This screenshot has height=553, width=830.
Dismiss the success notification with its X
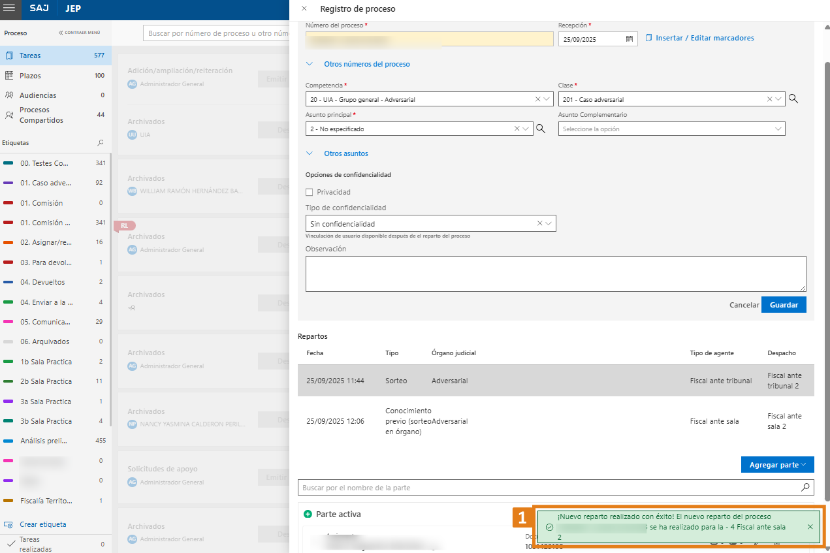click(x=810, y=527)
